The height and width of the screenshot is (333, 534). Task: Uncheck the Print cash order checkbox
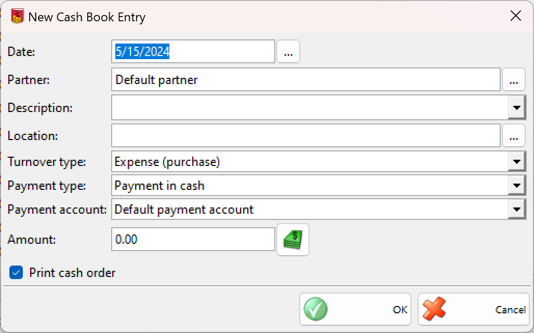click(17, 273)
